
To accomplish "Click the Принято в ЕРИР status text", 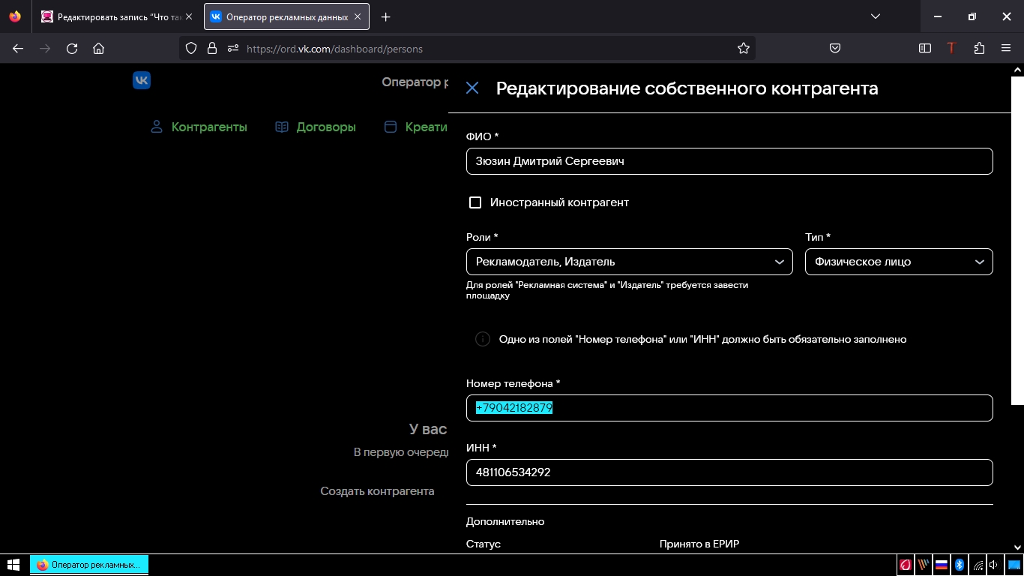I will (x=699, y=544).
